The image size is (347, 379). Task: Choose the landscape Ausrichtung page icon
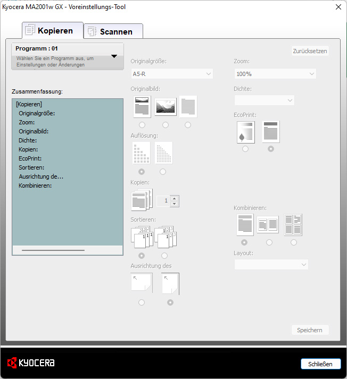tap(142, 283)
